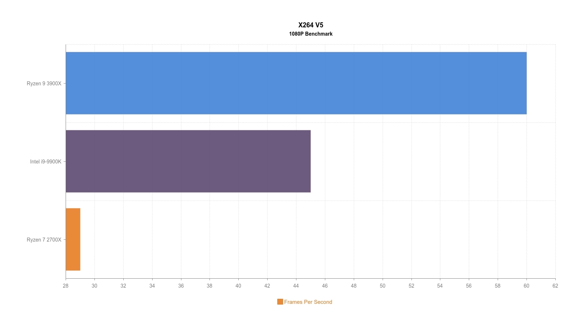577x324 pixels.
Task: Select the 44 value on the x-axis
Action: coord(296,286)
